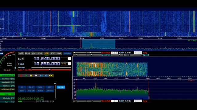Open SDR-Device [F8] menu
Image resolution: width=197 pixels, height=110 pixels.
(7, 75)
